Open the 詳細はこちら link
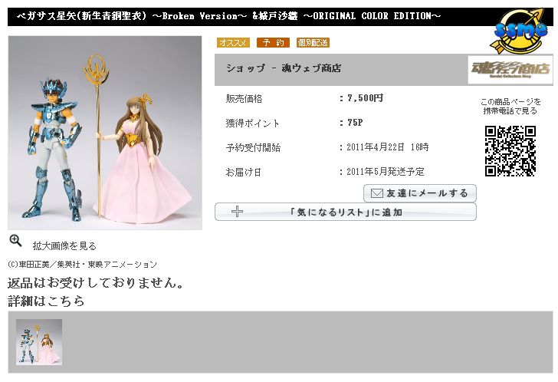558x382 pixels. (46, 301)
